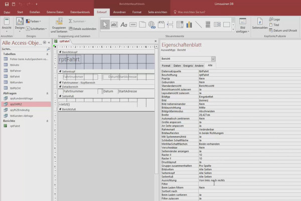
Task: Click the Logo button
Action: click(x=274, y=19)
